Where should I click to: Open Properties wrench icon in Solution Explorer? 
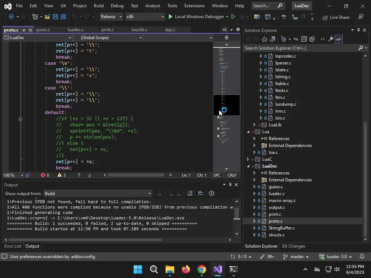click(x=331, y=39)
